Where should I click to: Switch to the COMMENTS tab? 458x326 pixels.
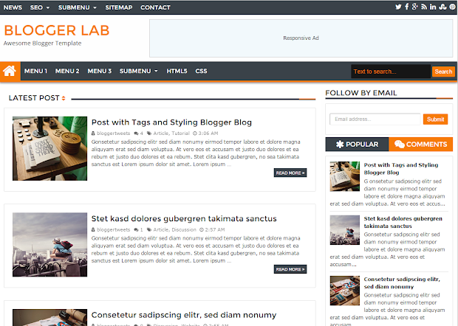point(420,145)
